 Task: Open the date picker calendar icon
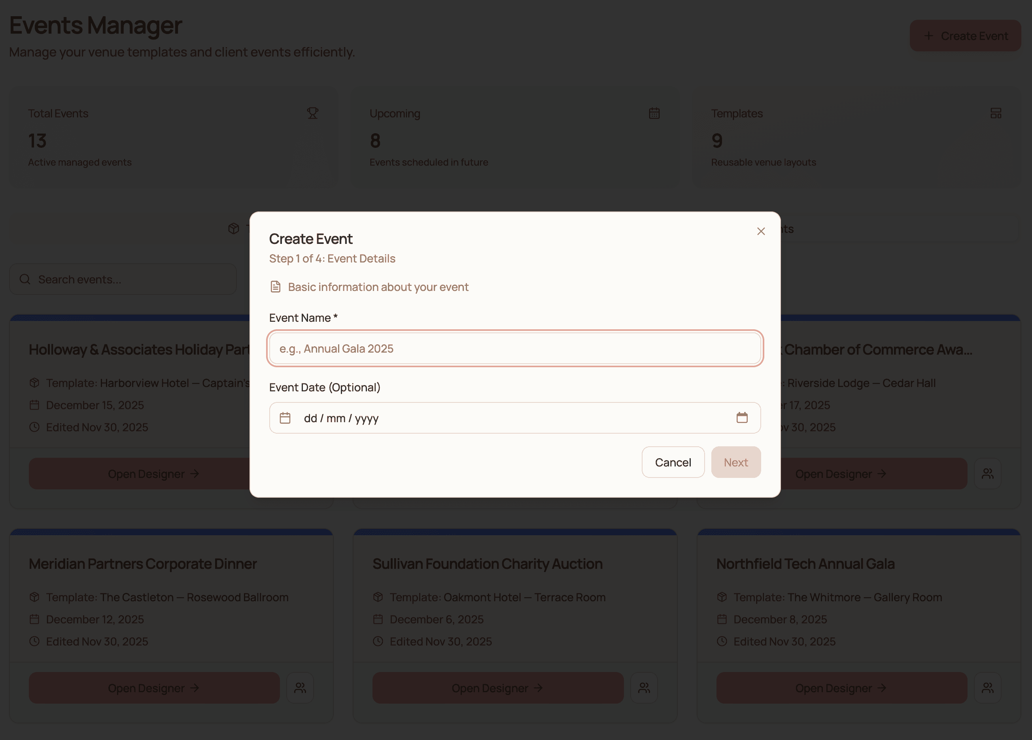coord(743,417)
